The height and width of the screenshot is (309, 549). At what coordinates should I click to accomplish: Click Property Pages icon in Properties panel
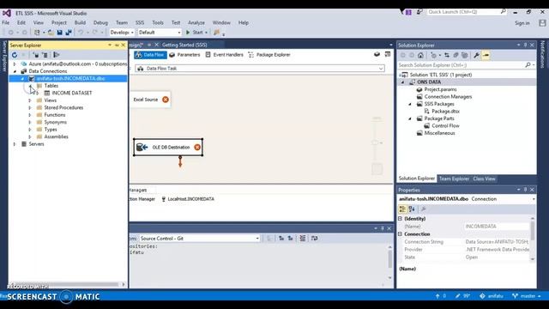[423, 209]
